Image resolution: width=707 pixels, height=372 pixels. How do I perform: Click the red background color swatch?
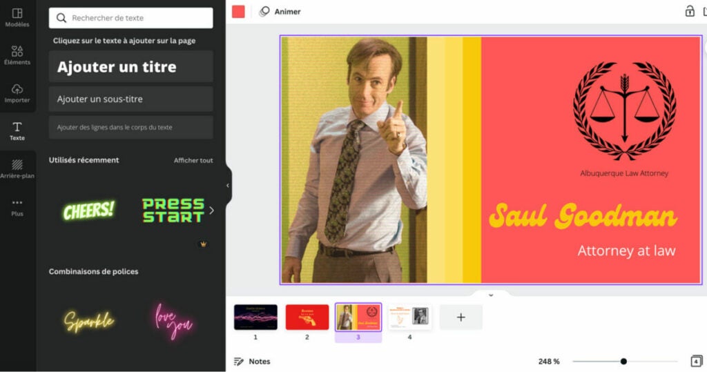click(x=238, y=12)
